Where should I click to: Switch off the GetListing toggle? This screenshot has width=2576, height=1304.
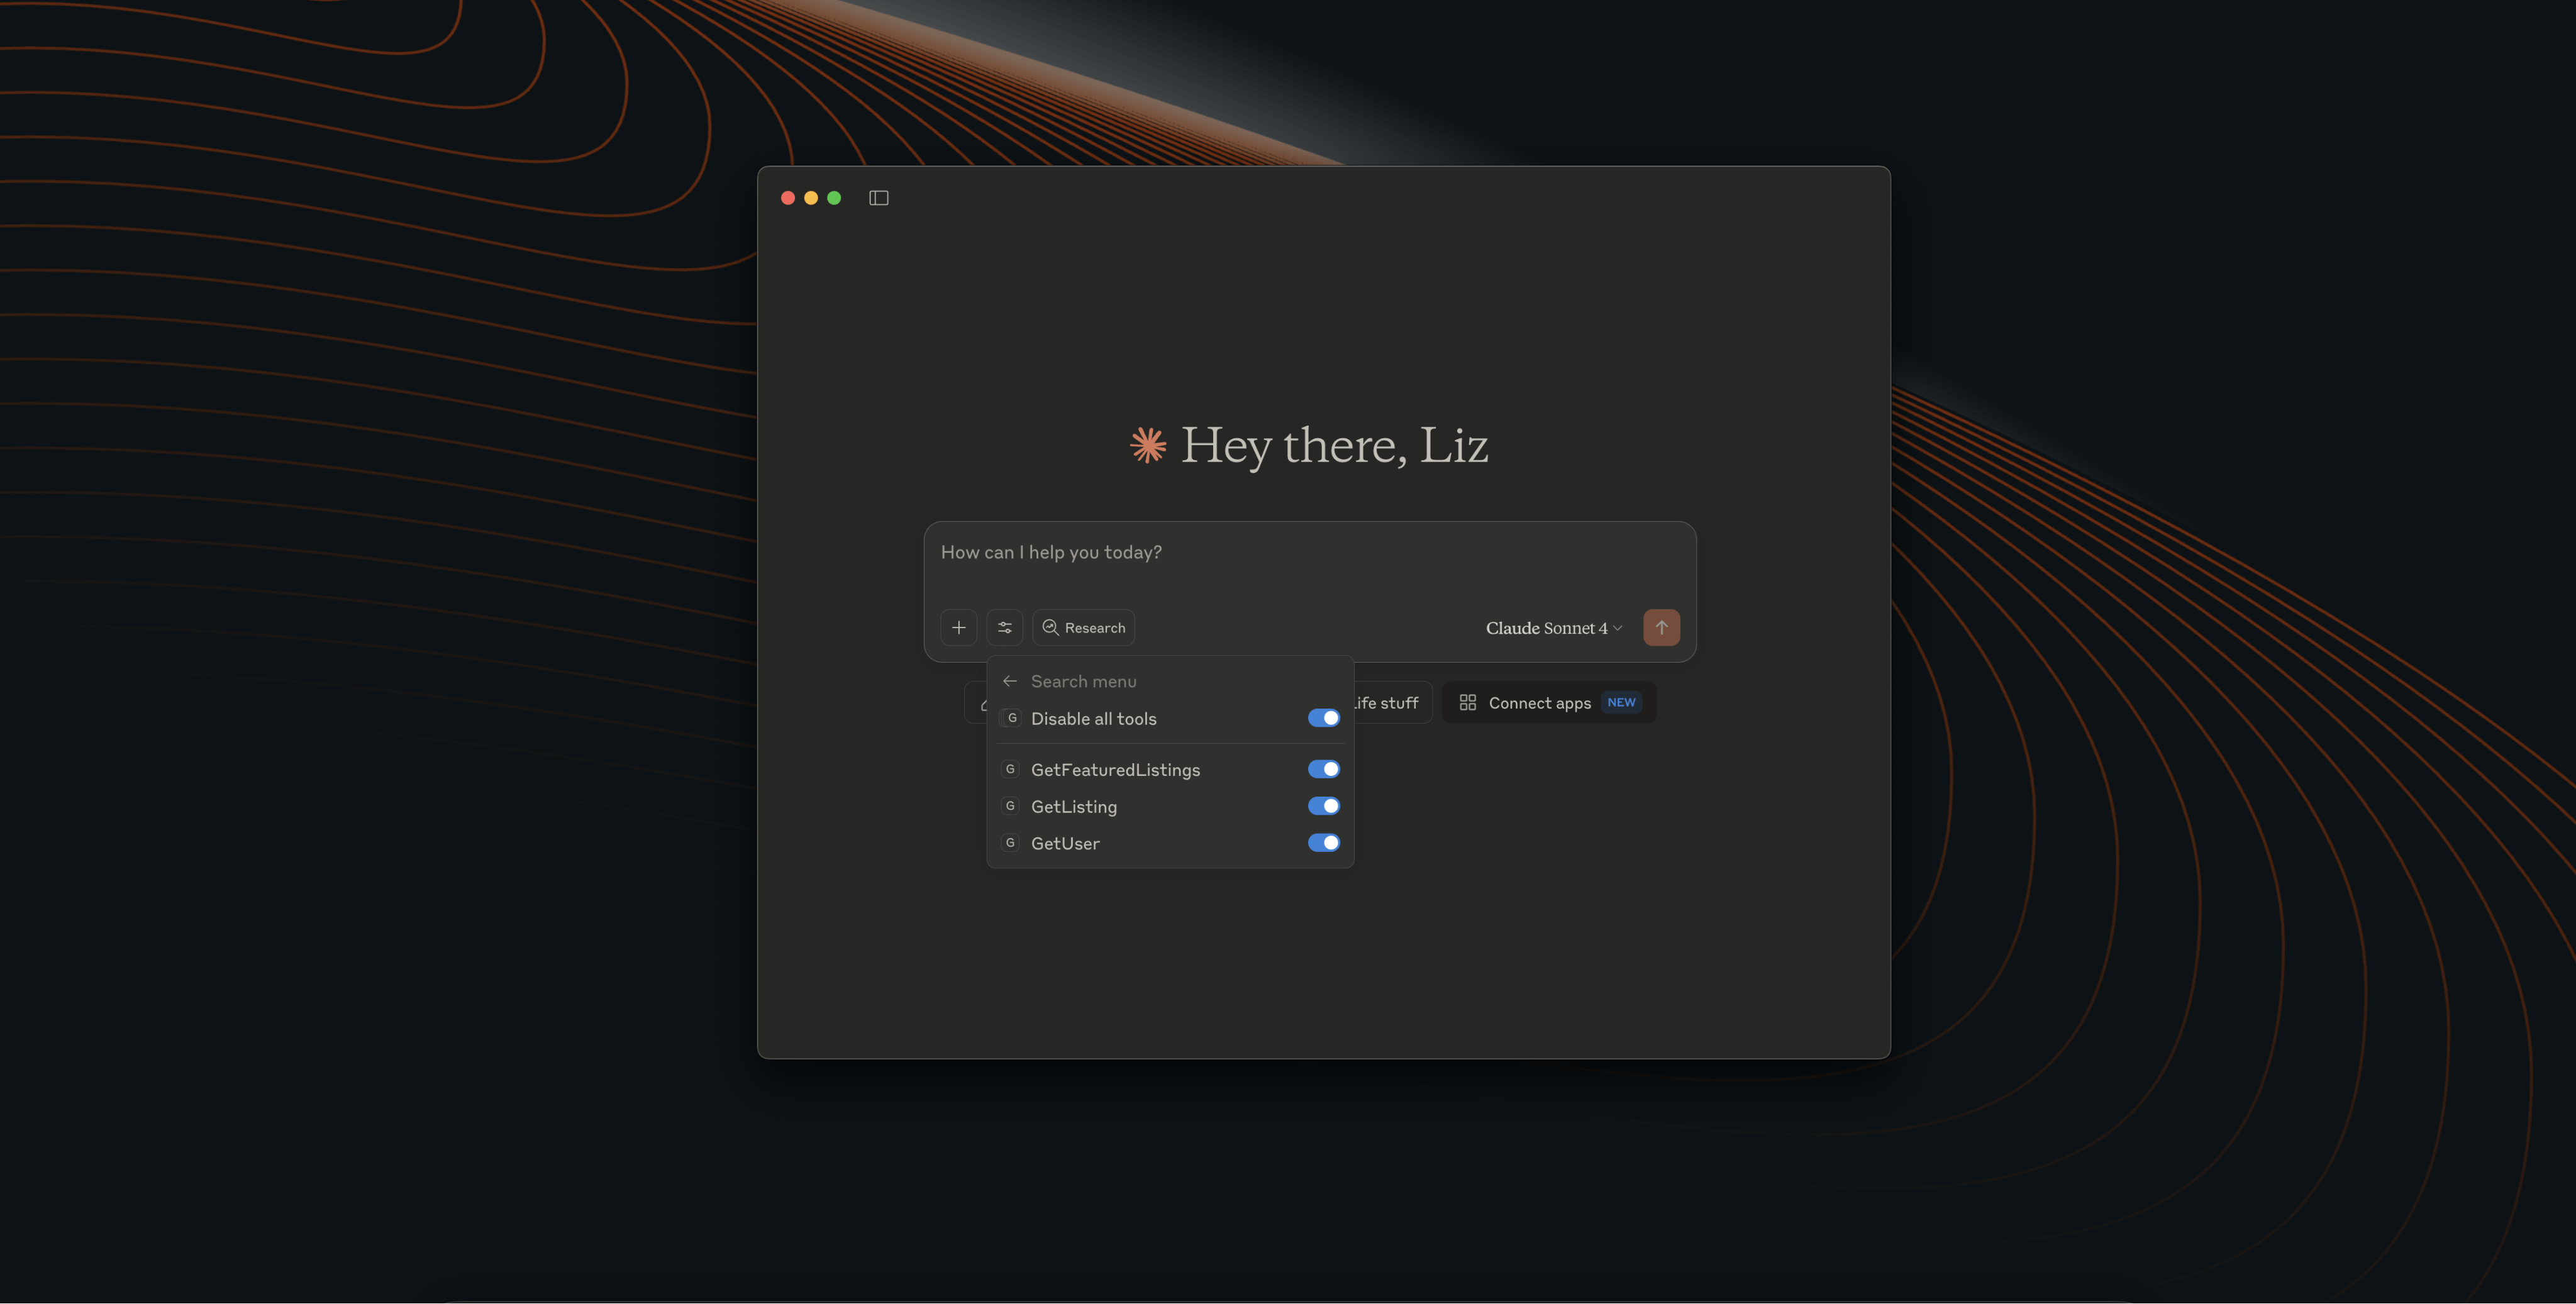point(1323,806)
